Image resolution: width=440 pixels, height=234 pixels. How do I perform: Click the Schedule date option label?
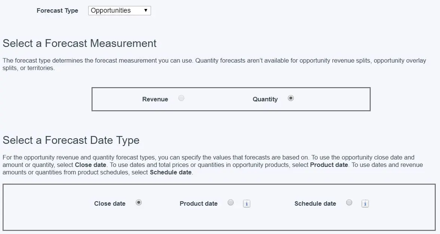tap(315, 203)
